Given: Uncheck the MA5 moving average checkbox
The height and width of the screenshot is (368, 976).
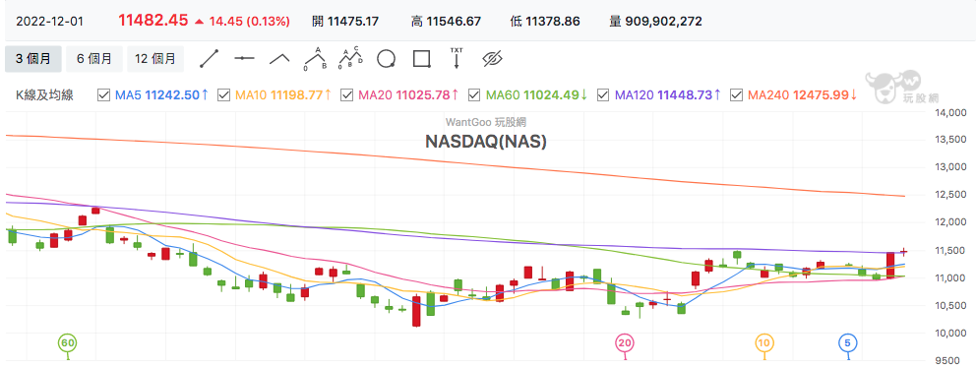Looking at the screenshot, I should [x=104, y=94].
